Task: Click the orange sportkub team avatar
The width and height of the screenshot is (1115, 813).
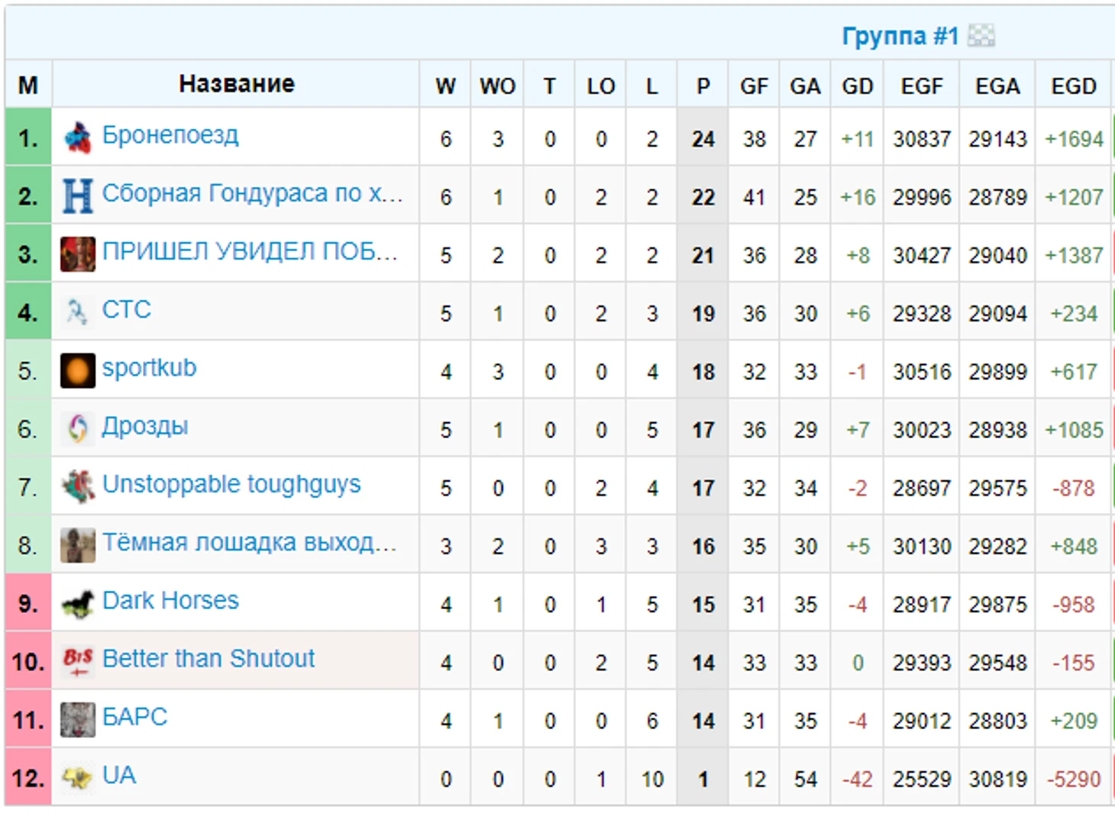Action: point(77,371)
